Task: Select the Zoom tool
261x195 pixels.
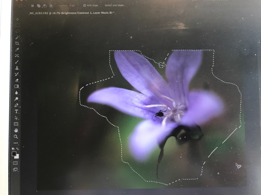Action: (x=16, y=136)
